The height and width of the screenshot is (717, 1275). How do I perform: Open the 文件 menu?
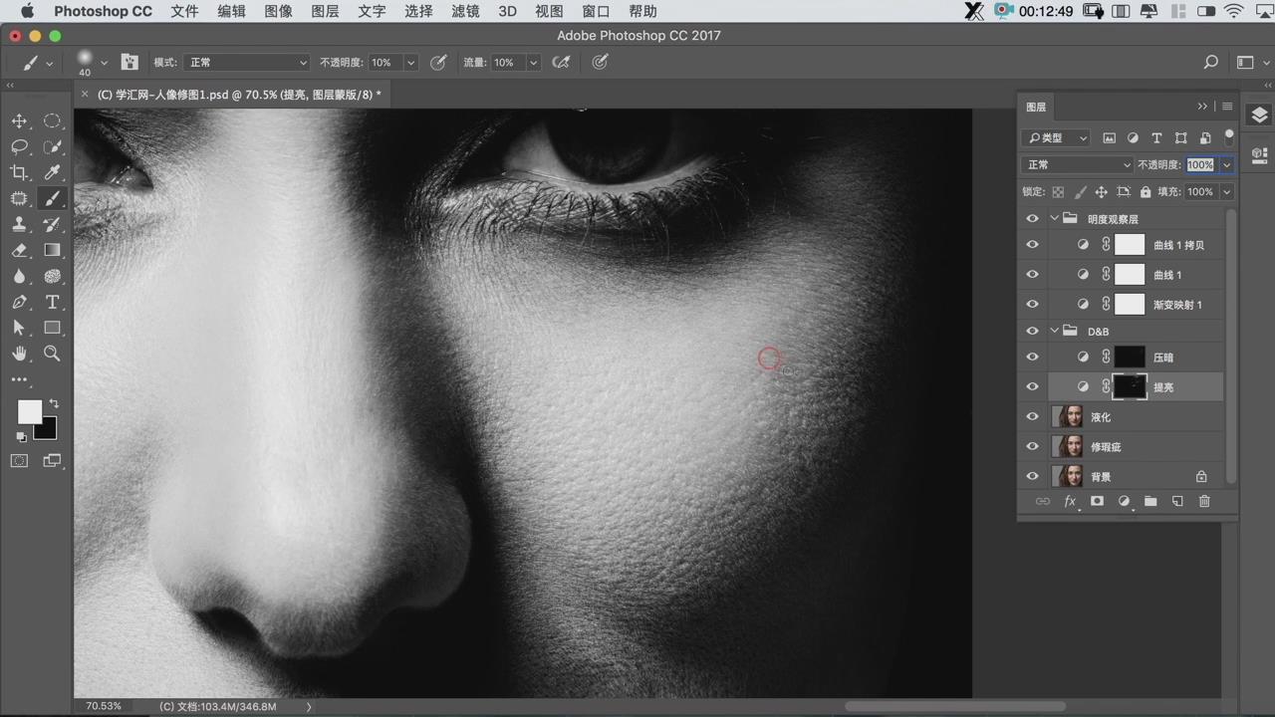coord(184,11)
